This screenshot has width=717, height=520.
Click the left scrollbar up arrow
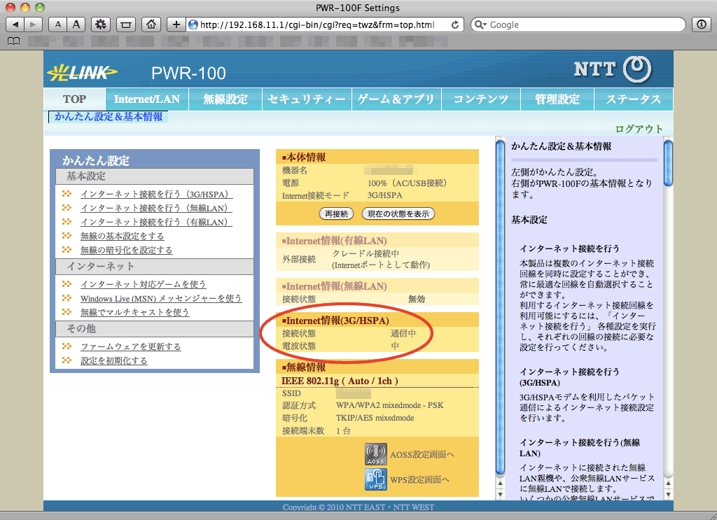(500, 484)
